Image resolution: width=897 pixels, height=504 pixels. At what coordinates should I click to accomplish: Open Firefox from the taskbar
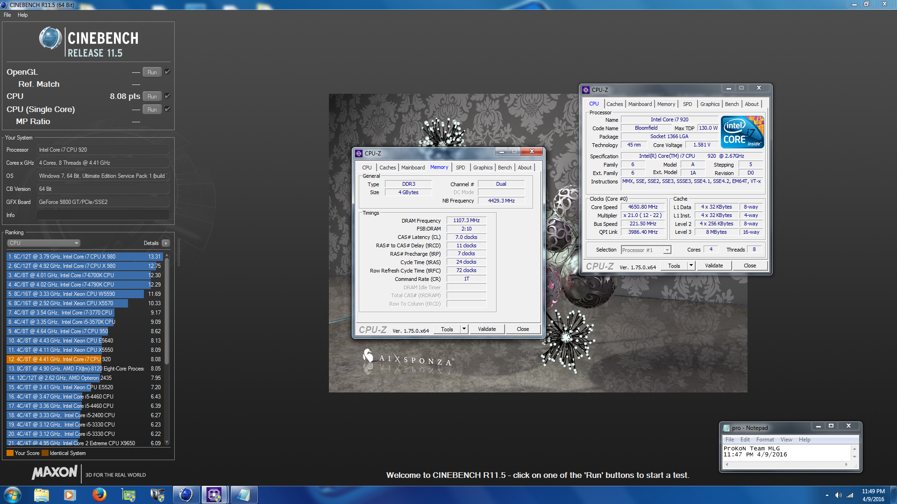[99, 495]
